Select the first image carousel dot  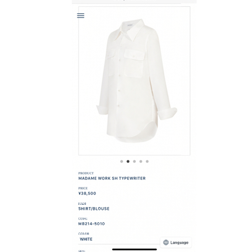coord(122,161)
